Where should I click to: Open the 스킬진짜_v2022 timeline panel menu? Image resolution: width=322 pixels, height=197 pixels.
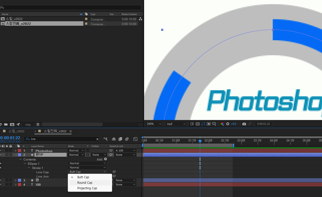(71, 131)
